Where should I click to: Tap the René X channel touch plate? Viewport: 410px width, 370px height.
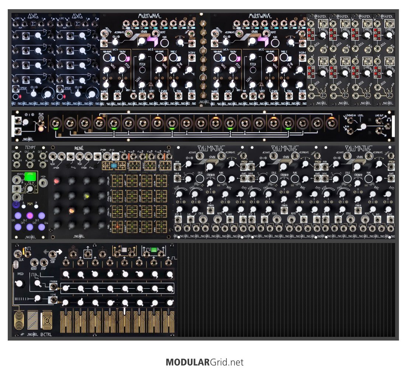[135, 166]
